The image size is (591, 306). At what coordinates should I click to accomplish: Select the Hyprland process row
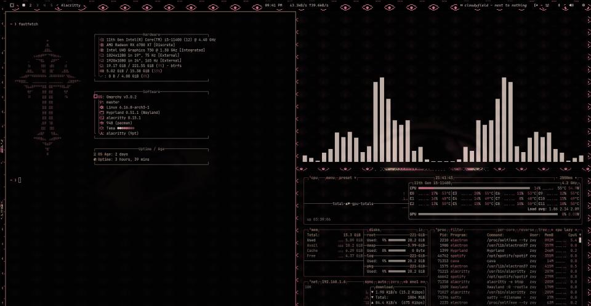[x=507, y=251]
